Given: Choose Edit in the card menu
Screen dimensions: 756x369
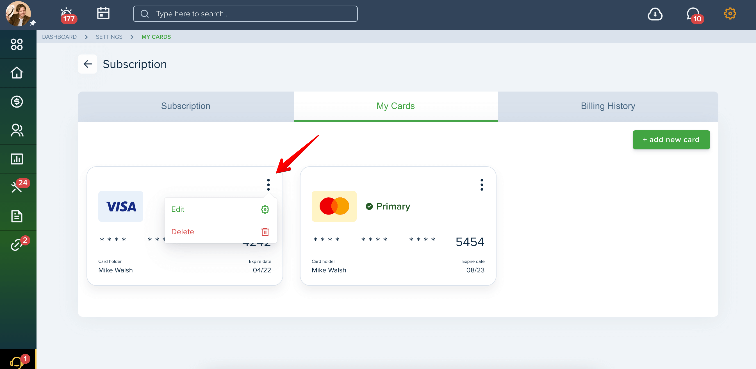Looking at the screenshot, I should coord(220,209).
